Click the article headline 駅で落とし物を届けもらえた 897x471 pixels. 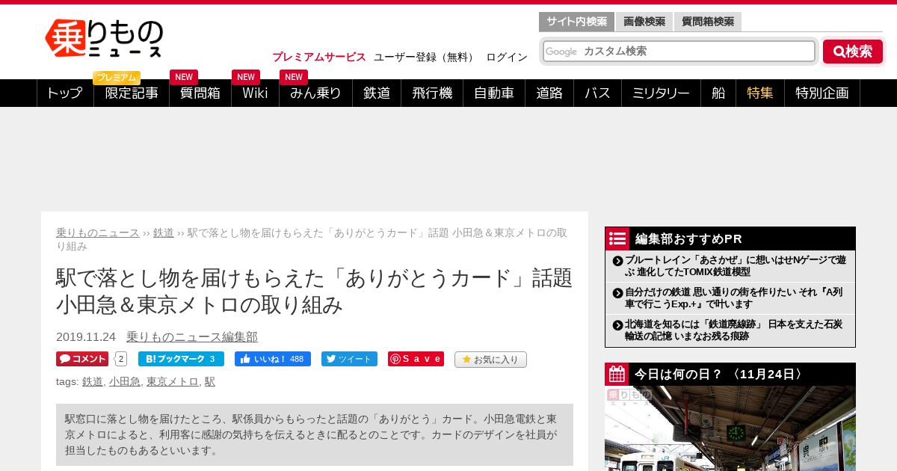click(x=315, y=291)
